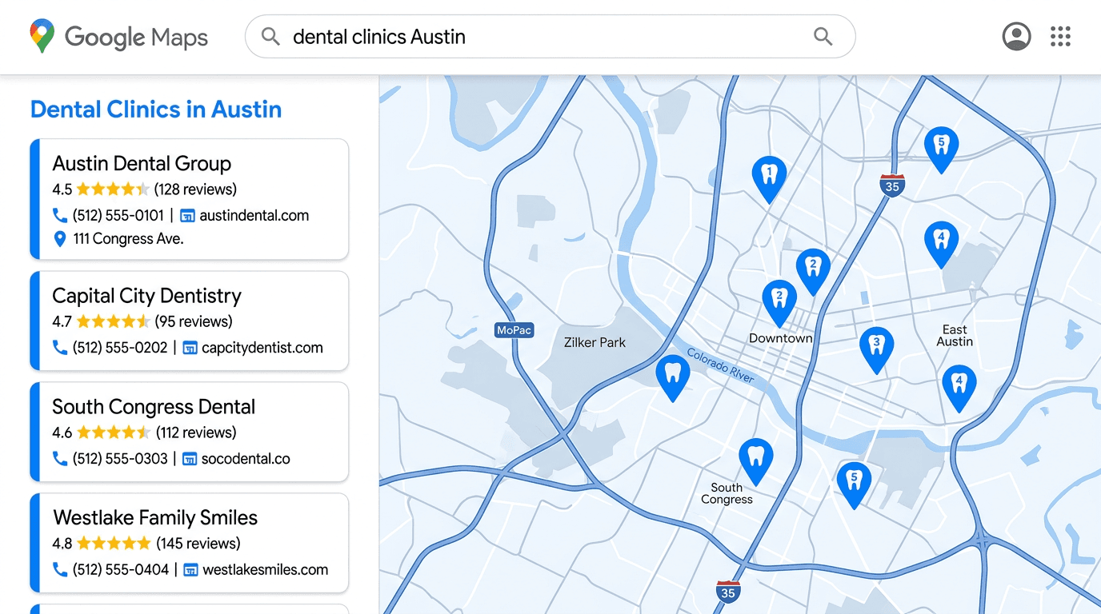View the '(145 reviews)' text
The height and width of the screenshot is (614, 1101).
198,544
